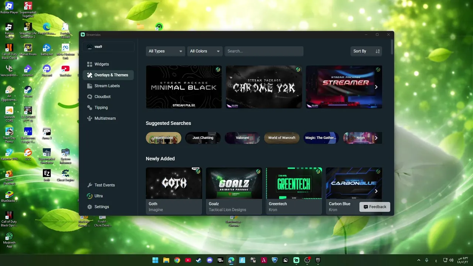The image size is (473, 266).
Task: Click the microphone icon in the system tray
Action: coord(427,260)
